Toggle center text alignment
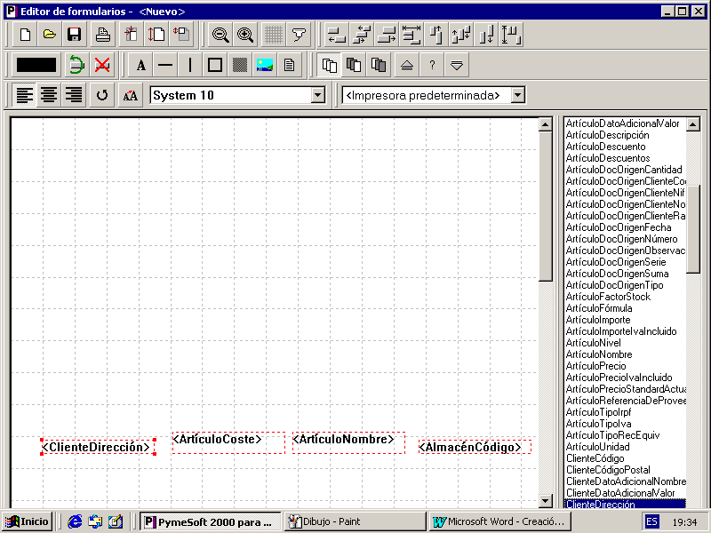The width and height of the screenshot is (711, 533). coord(49,95)
